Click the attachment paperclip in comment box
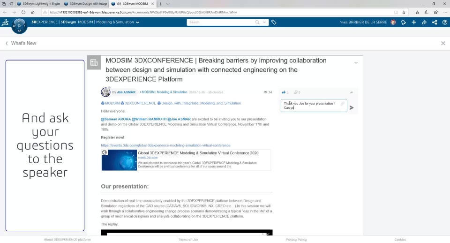Image resolution: width=450 pixels, height=243 pixels. 342,103
